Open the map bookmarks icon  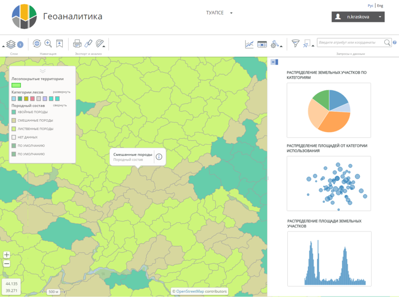click(x=59, y=44)
